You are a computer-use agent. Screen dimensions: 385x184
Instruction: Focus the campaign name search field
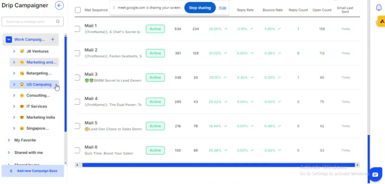tap(33, 22)
